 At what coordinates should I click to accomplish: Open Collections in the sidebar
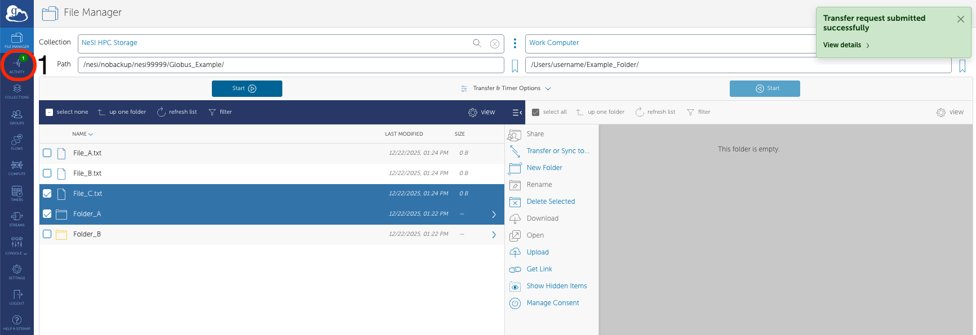(17, 91)
